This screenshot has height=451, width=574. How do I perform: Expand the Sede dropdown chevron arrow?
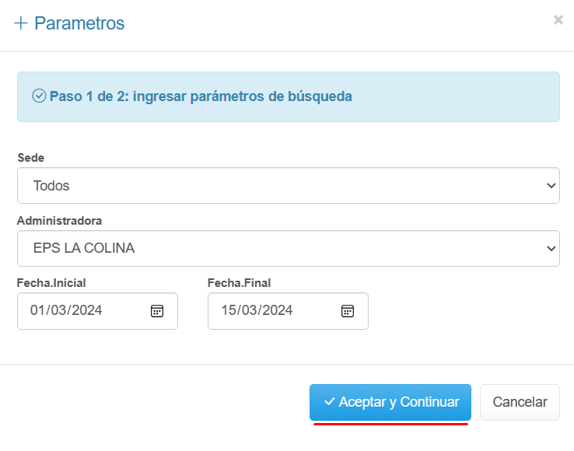tap(551, 186)
